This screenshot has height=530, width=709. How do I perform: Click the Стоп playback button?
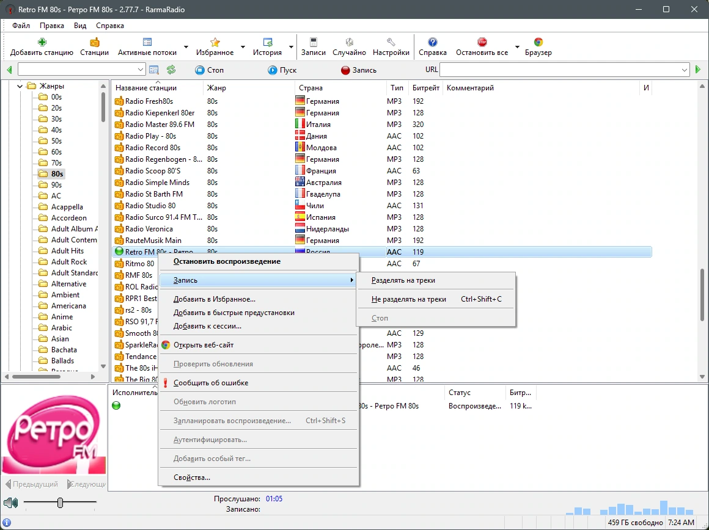pos(210,70)
